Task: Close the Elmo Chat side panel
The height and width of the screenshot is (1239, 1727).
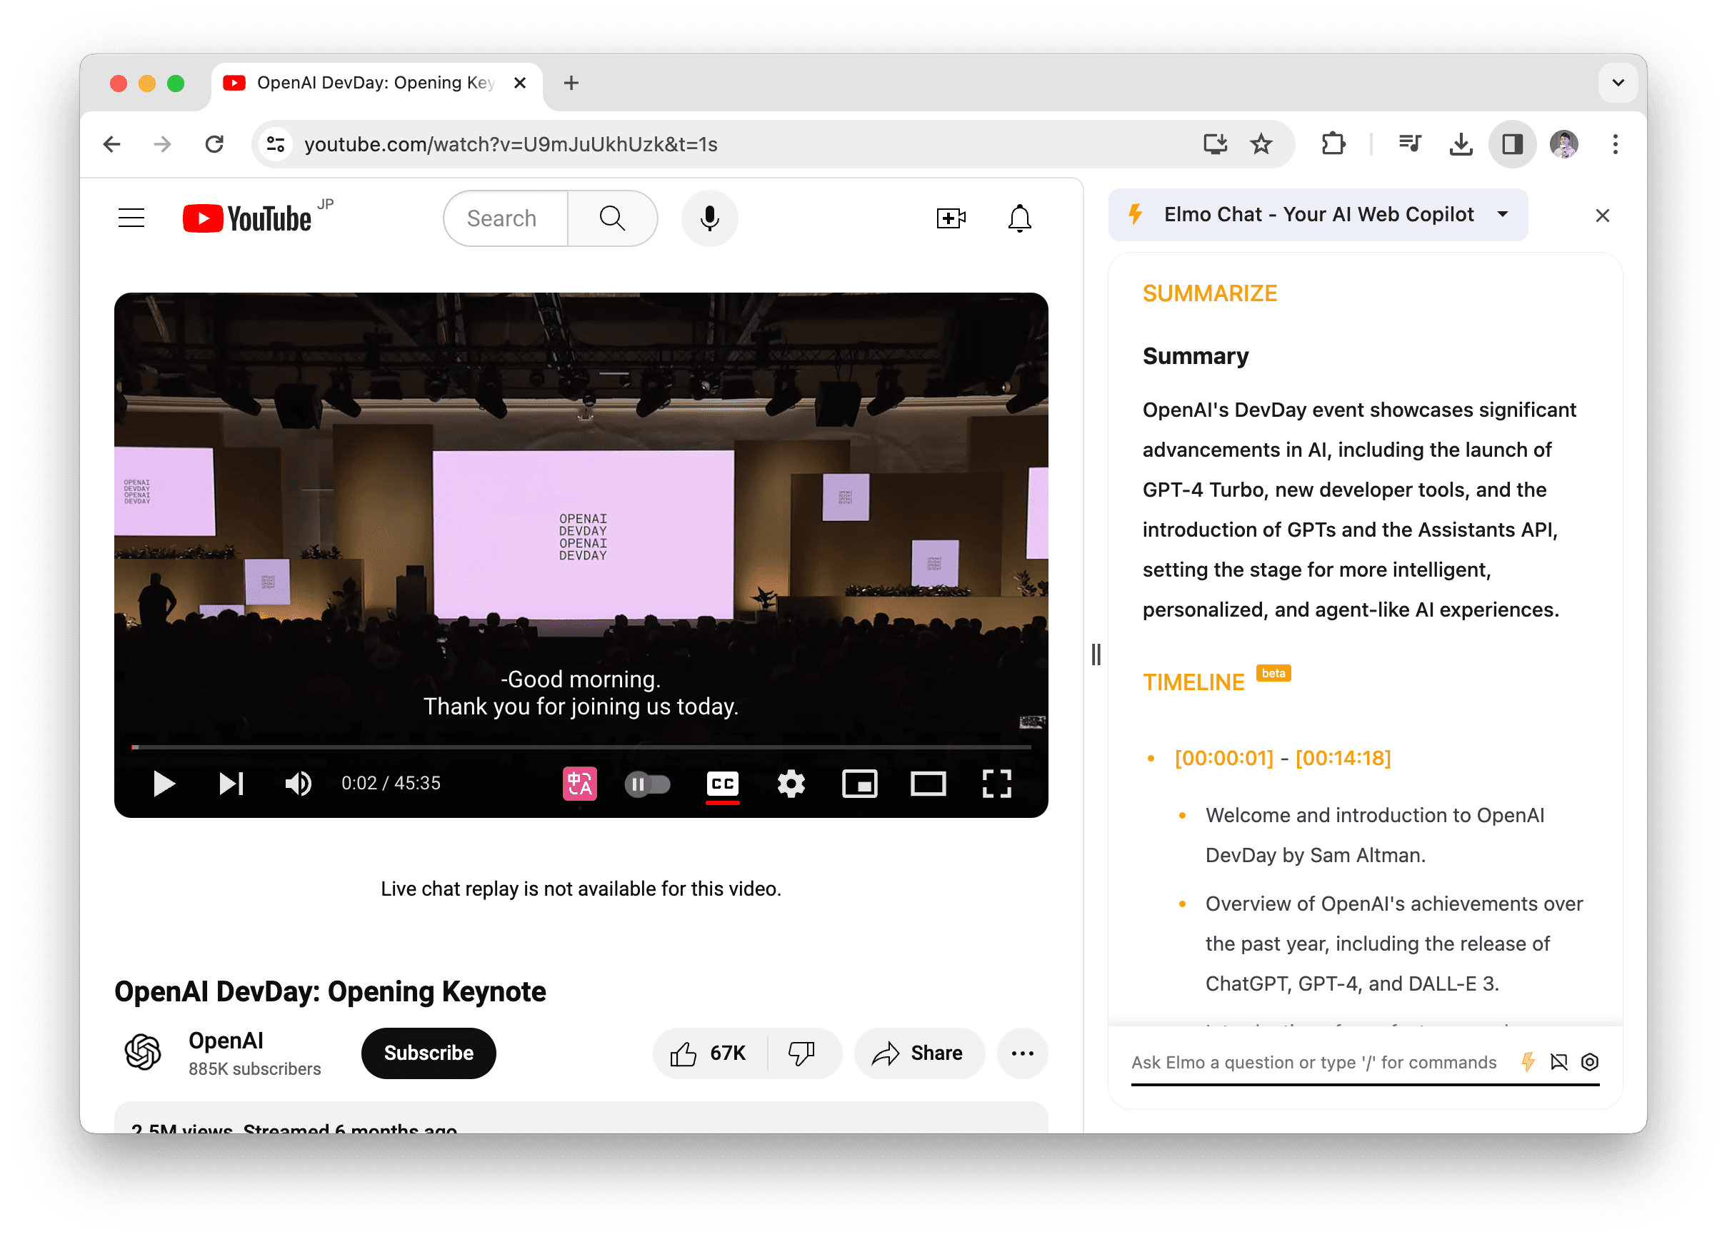Action: click(x=1601, y=216)
